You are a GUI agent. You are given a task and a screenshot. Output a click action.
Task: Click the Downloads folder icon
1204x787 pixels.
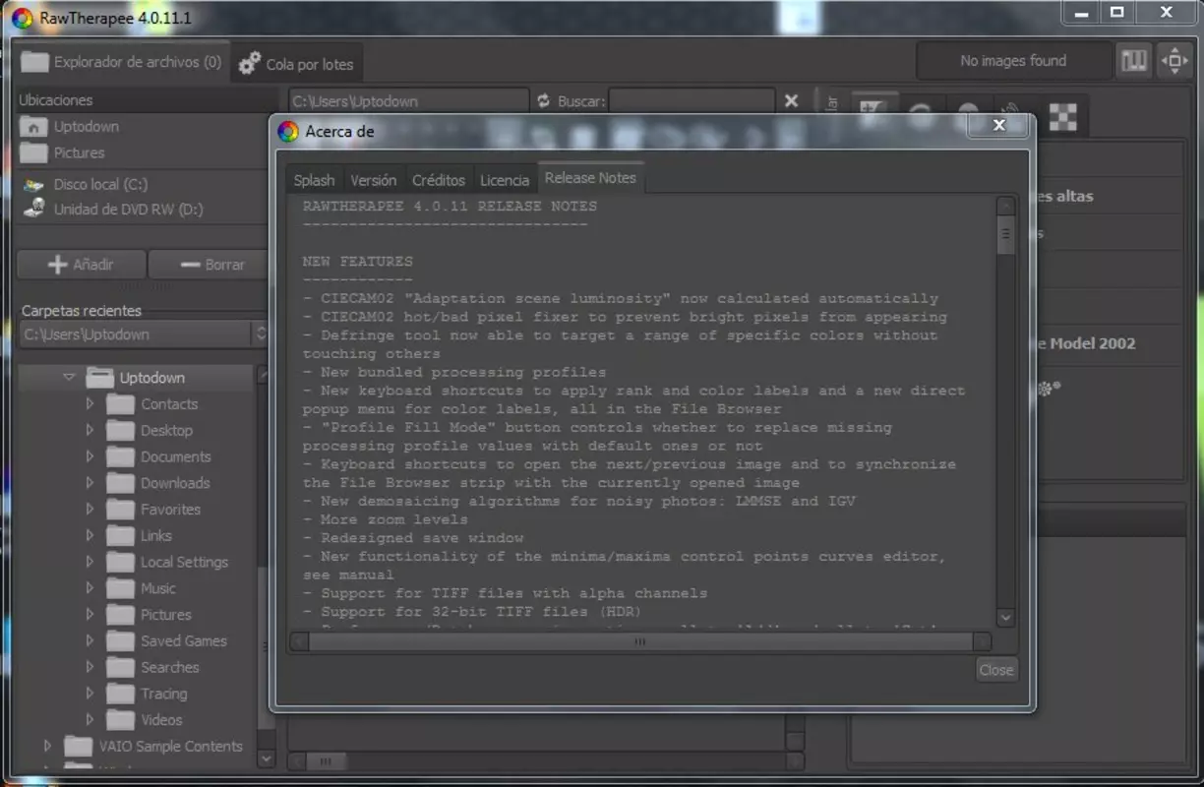(x=120, y=483)
